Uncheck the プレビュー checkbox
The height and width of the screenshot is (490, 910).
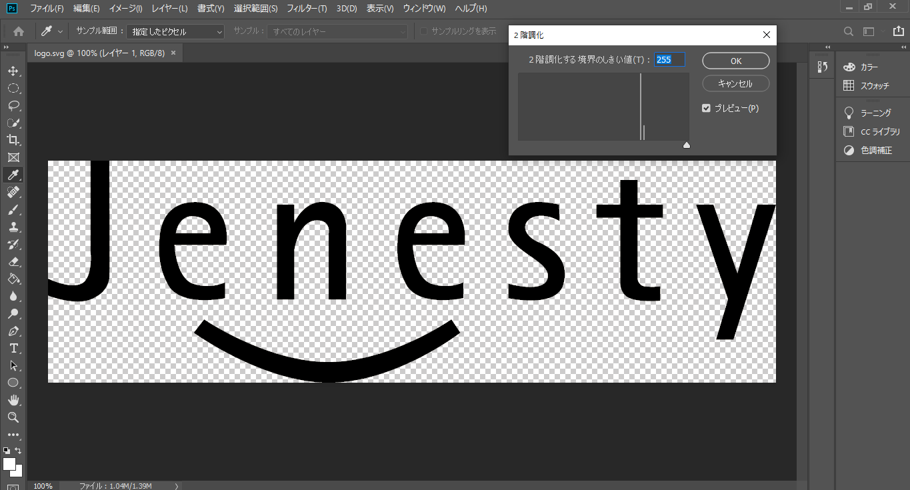point(707,108)
